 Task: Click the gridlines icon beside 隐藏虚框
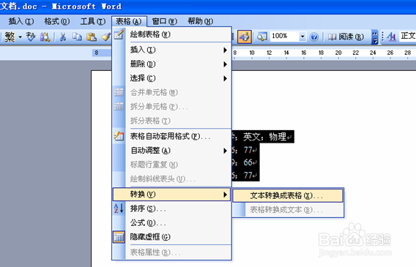119,237
